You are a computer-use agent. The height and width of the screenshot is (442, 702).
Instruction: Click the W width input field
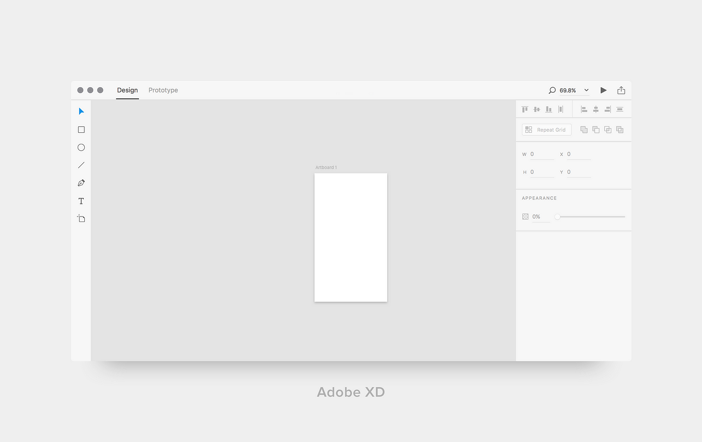click(542, 154)
